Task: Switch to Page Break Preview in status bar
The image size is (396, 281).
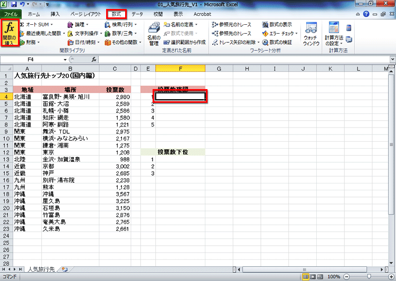Action: 320,277
